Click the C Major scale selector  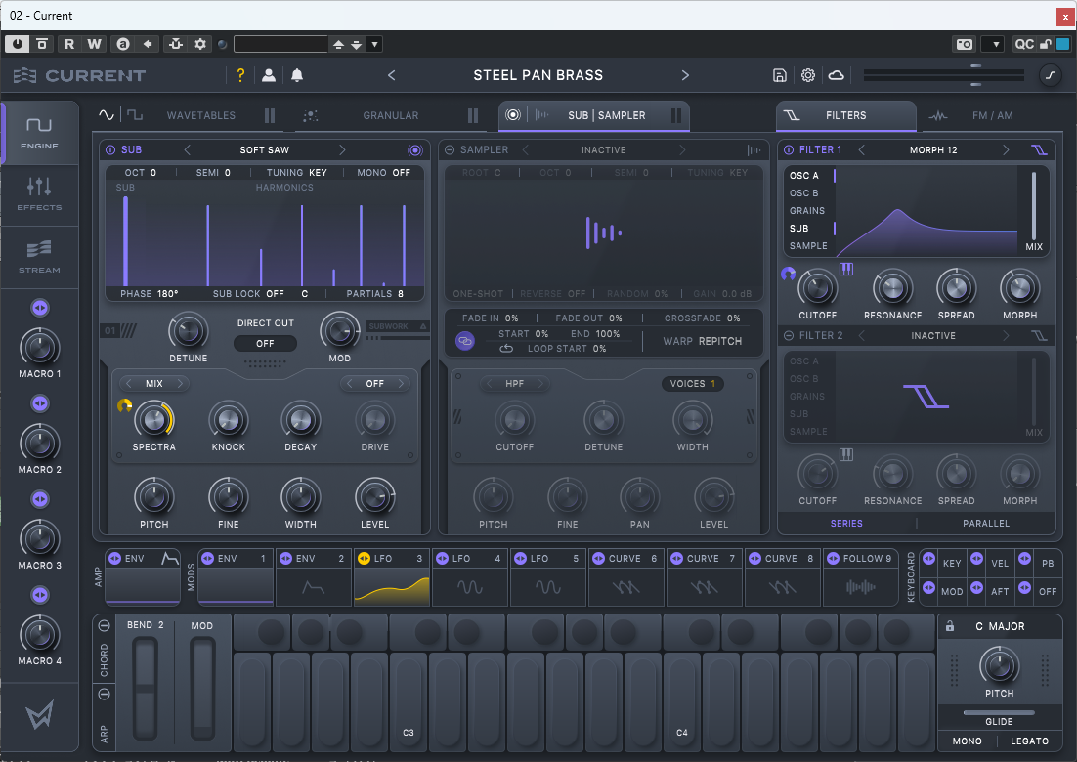coord(1000,626)
